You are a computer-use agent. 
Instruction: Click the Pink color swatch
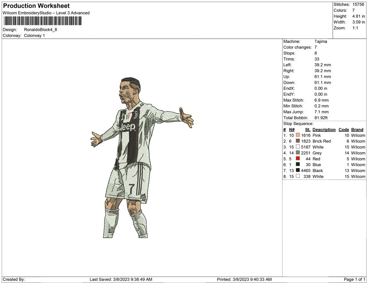point(298,135)
